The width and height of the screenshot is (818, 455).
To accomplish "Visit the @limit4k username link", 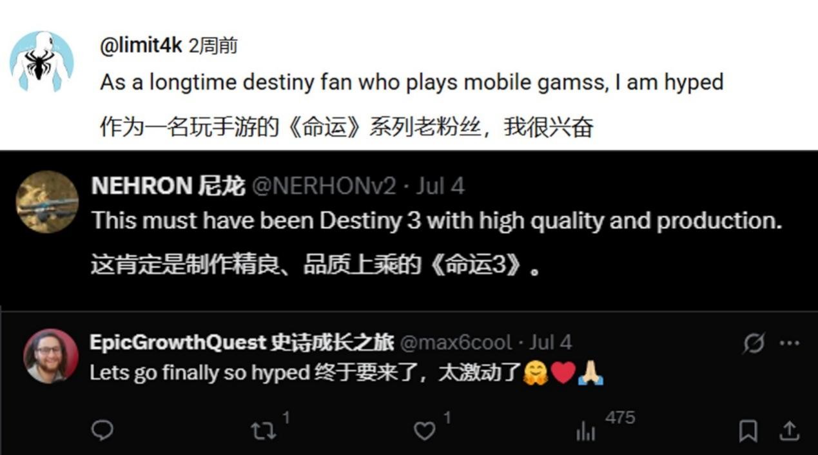I will [x=141, y=45].
